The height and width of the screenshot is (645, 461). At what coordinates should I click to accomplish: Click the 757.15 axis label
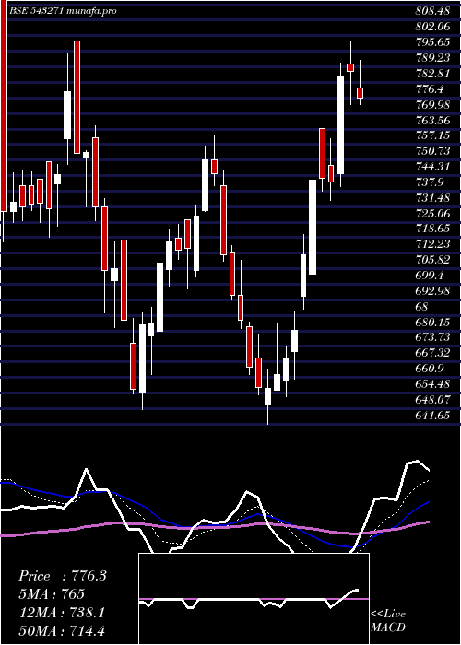432,135
